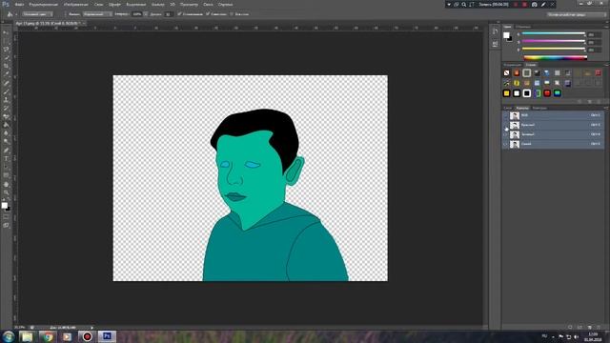Select the Brush tool
Viewport: 610px width, 343px height.
pos(6,91)
